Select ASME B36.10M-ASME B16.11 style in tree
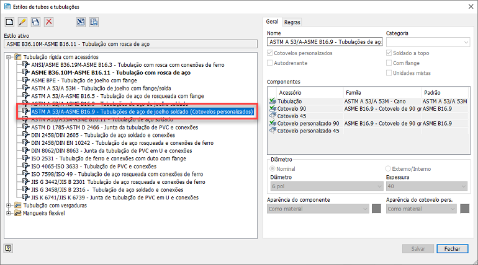Viewport: 478px width, 265px height. point(111,72)
